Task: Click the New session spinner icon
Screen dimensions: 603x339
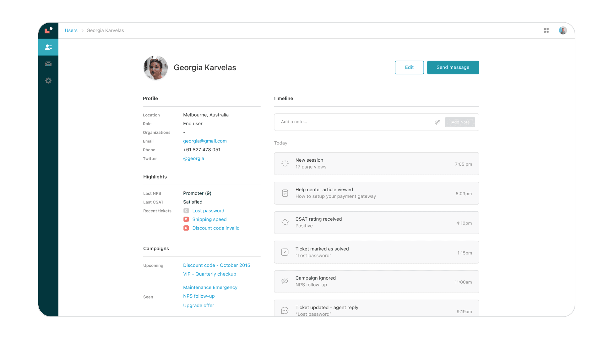Action: tap(285, 164)
